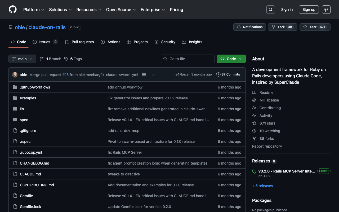The width and height of the screenshot is (339, 212).
Task: Switch to the Issues tab
Action: click(45, 42)
